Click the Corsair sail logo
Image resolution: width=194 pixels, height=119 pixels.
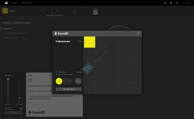point(6,3)
